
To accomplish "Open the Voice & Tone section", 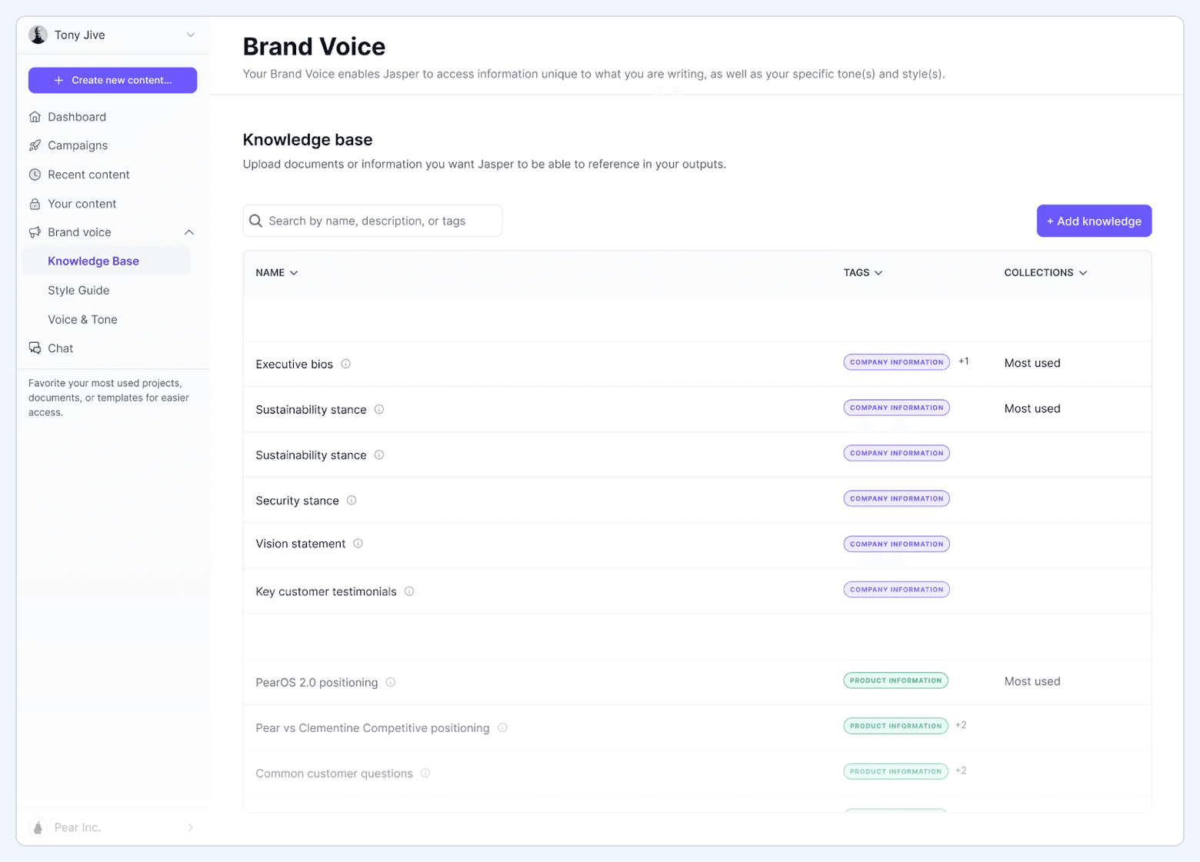I will click(82, 319).
